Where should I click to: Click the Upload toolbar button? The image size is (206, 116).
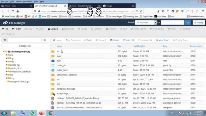tap(53, 29)
